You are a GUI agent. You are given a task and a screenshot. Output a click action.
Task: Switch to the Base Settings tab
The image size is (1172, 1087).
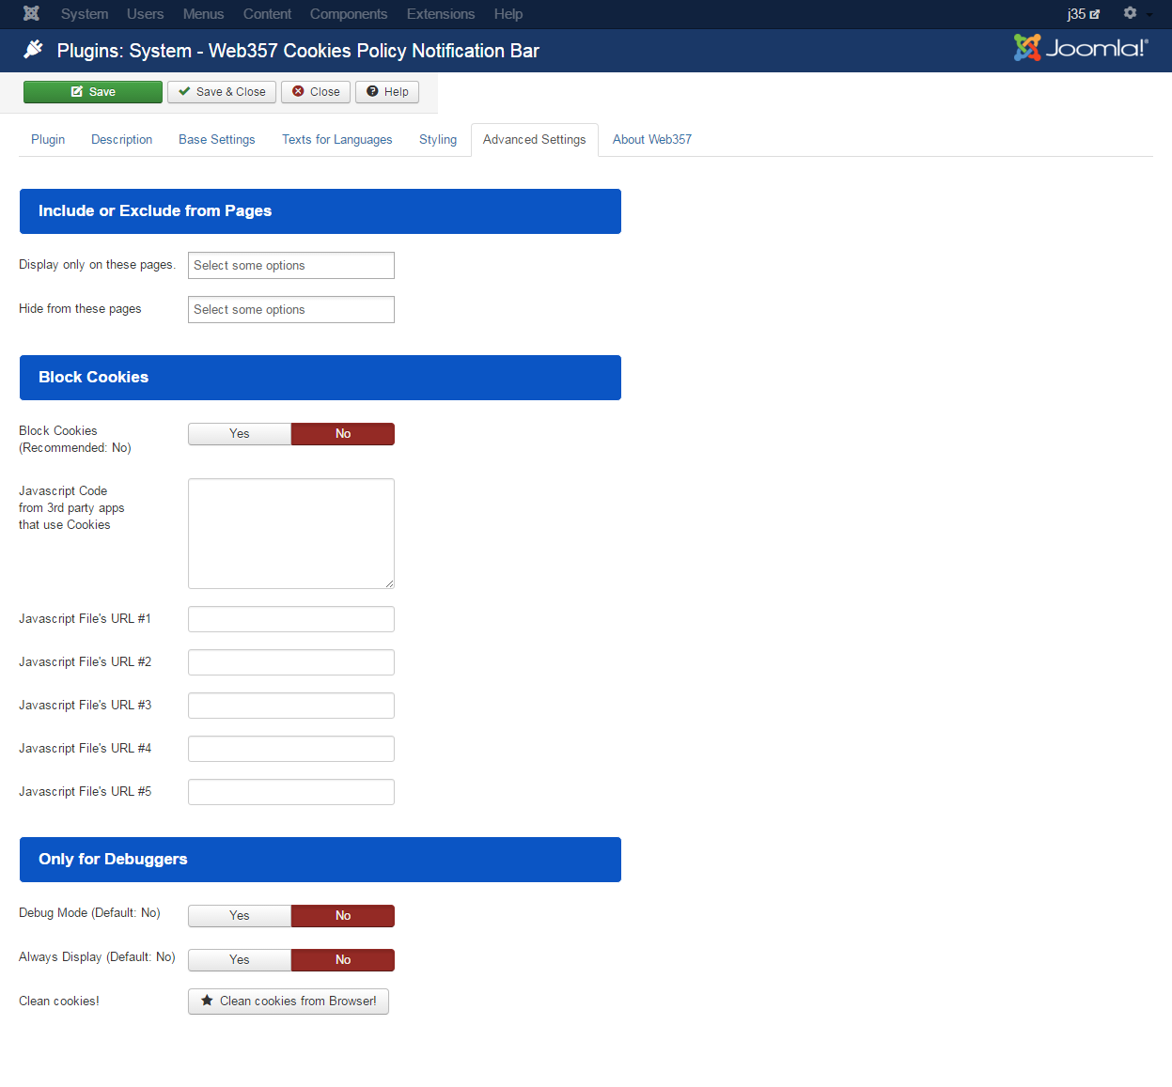click(x=217, y=139)
